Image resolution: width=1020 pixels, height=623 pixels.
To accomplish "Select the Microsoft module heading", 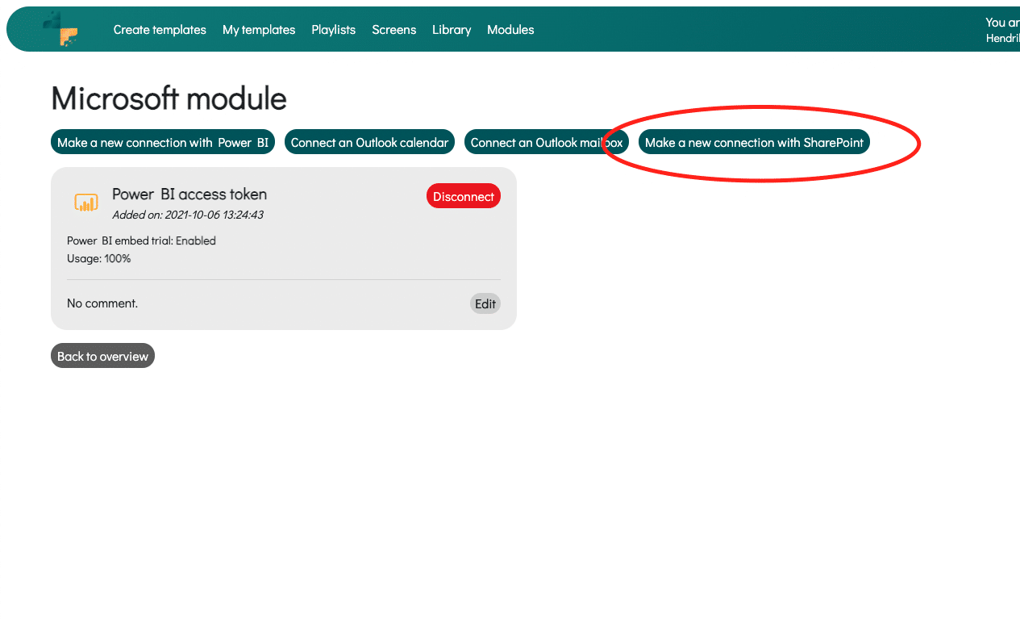I will point(169,98).
